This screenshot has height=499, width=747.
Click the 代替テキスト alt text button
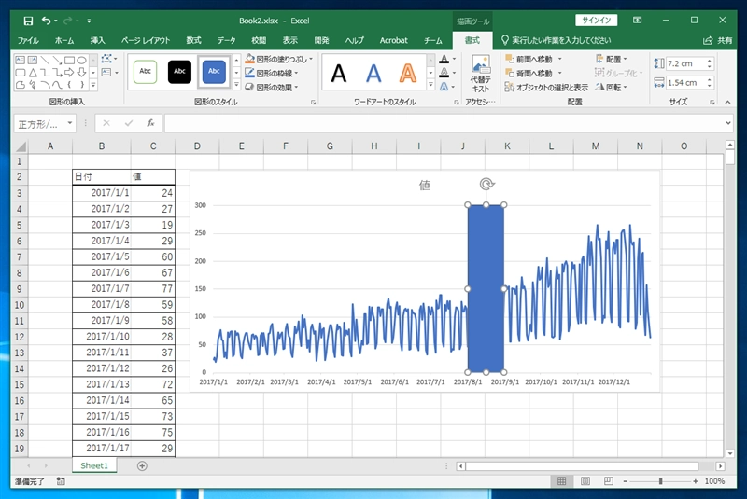tap(480, 75)
